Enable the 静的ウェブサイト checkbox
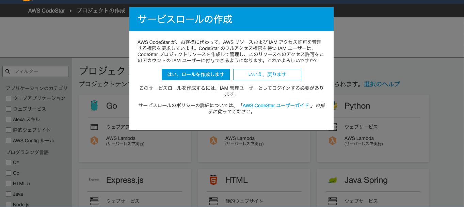 pyautogui.click(x=9, y=130)
